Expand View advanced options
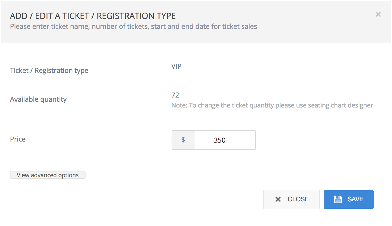392x226 pixels. [47, 175]
